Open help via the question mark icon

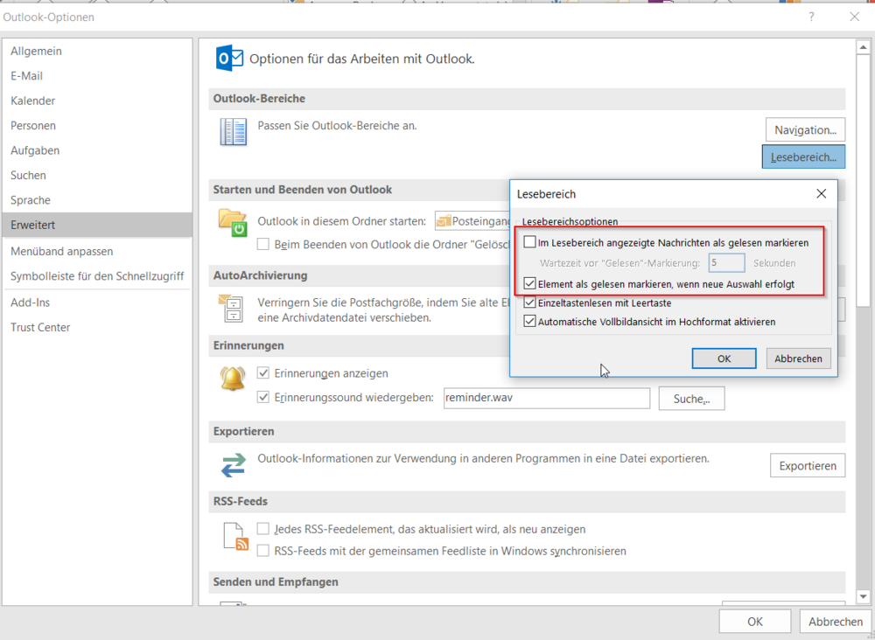pyautogui.click(x=811, y=17)
